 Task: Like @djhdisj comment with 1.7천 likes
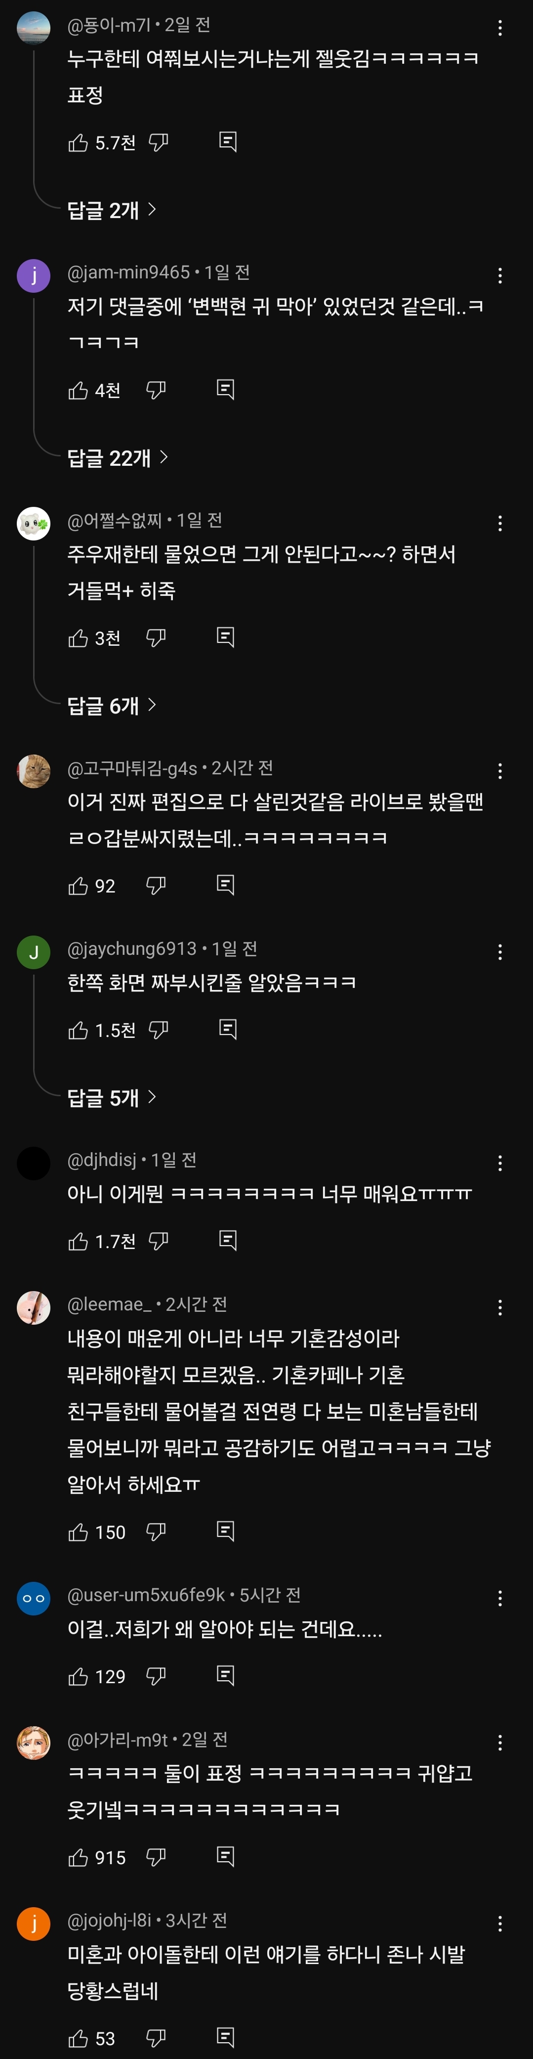tap(78, 1241)
